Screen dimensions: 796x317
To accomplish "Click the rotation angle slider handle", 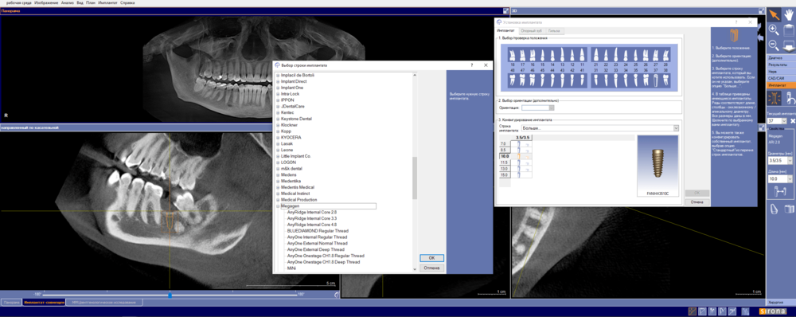I will coord(170,294).
